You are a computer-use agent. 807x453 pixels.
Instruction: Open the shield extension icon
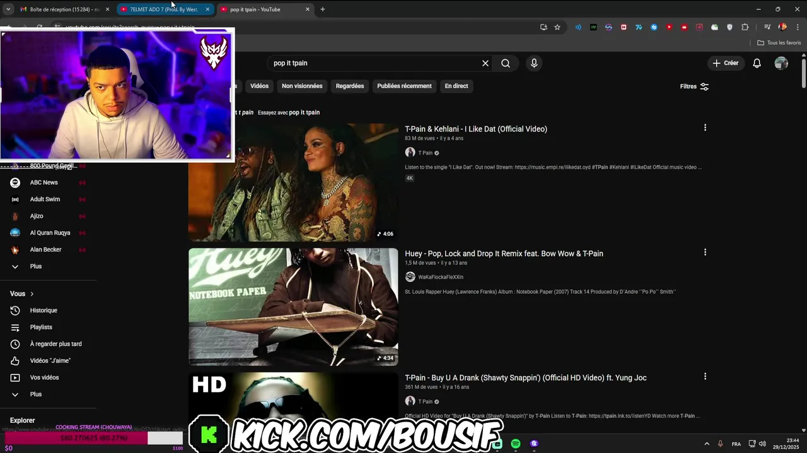pyautogui.click(x=729, y=27)
